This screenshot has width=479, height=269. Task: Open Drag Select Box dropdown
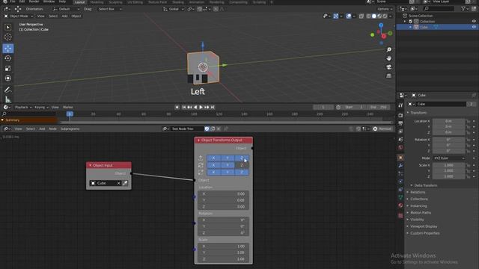pos(109,9)
